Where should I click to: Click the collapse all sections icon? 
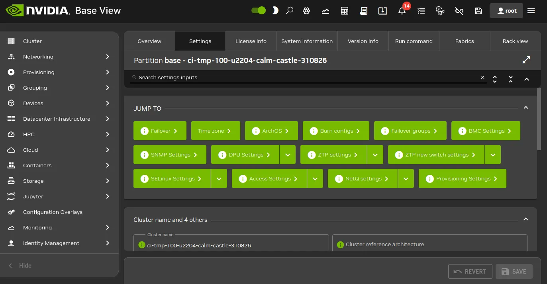click(511, 79)
